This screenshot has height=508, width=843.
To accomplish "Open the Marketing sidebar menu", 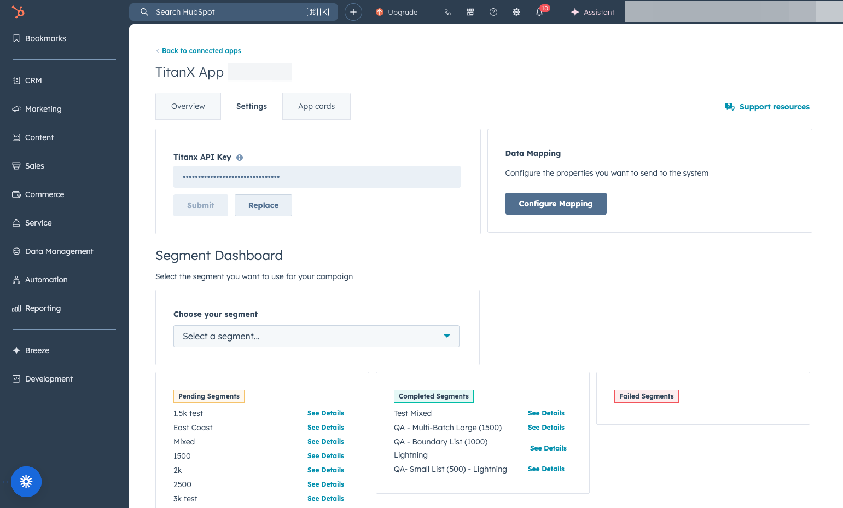I will pyautogui.click(x=37, y=109).
